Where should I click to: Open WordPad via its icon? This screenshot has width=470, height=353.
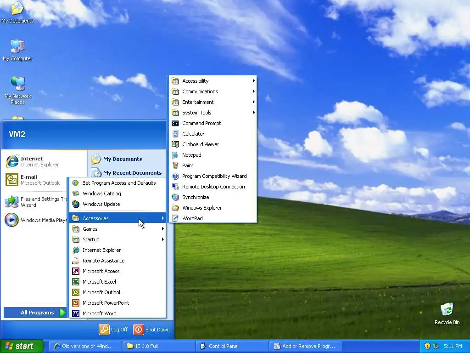click(x=175, y=218)
